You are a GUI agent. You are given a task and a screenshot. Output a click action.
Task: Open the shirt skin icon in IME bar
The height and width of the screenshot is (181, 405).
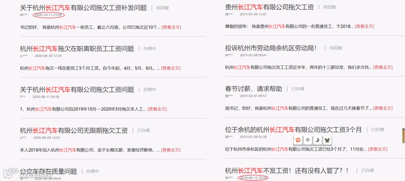(x=327, y=141)
